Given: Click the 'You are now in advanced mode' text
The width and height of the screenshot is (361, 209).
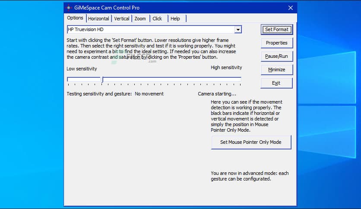Looking at the screenshot, I should [x=250, y=176].
